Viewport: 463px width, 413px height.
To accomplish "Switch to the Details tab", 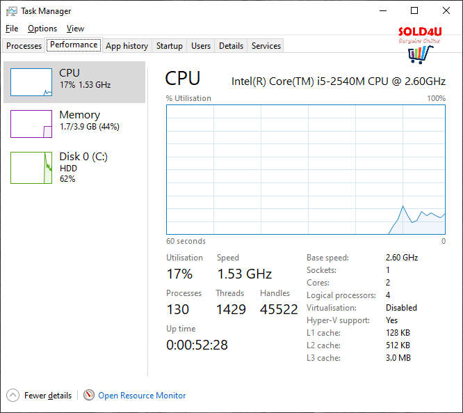I will [x=231, y=46].
